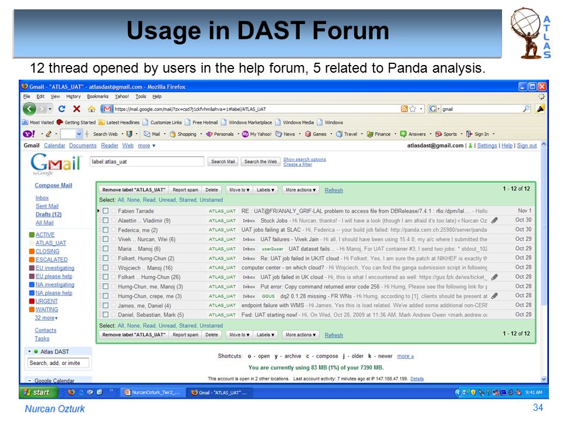The width and height of the screenshot is (563, 422).
Task: Expand the Gmail more apps menu
Action: coord(147,146)
